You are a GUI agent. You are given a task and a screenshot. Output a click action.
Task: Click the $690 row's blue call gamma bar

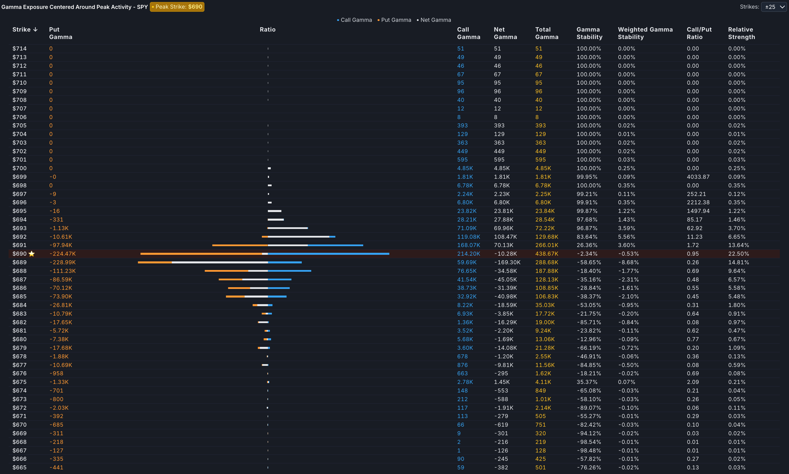pyautogui.click(x=329, y=254)
